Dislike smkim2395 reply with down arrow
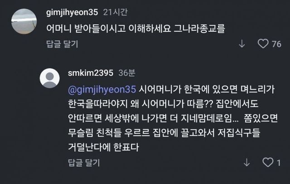 [x=246, y=163]
